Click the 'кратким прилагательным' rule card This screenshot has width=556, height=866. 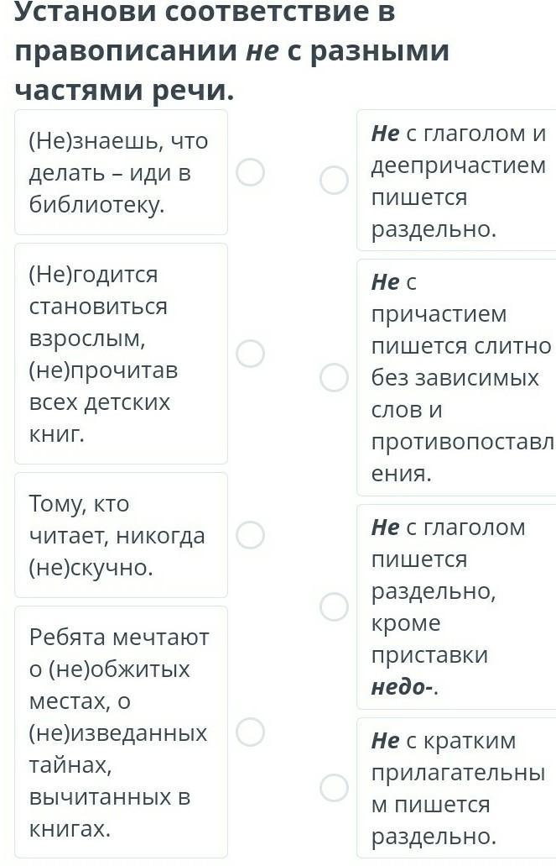pos(458,788)
